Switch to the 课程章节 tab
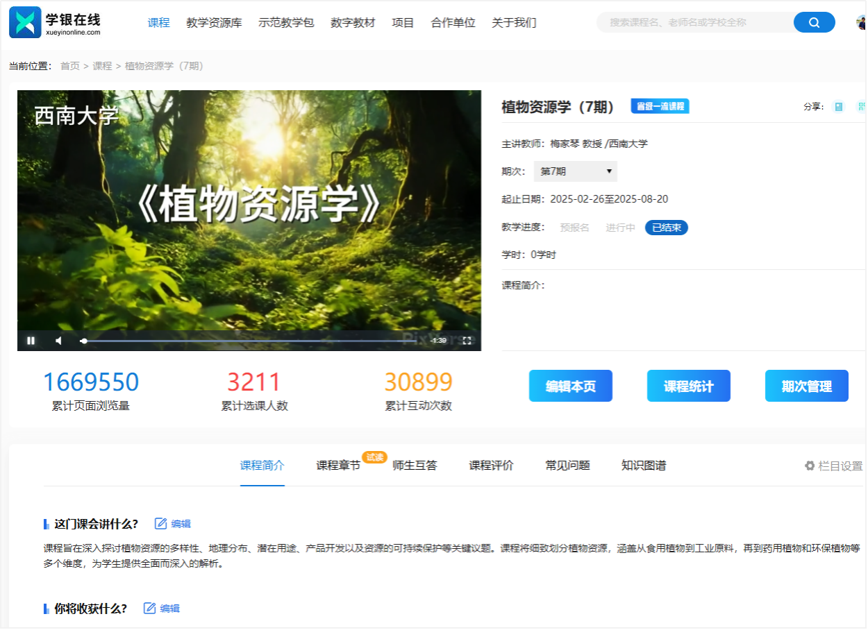Image resolution: width=868 pixels, height=630 pixels. click(338, 466)
